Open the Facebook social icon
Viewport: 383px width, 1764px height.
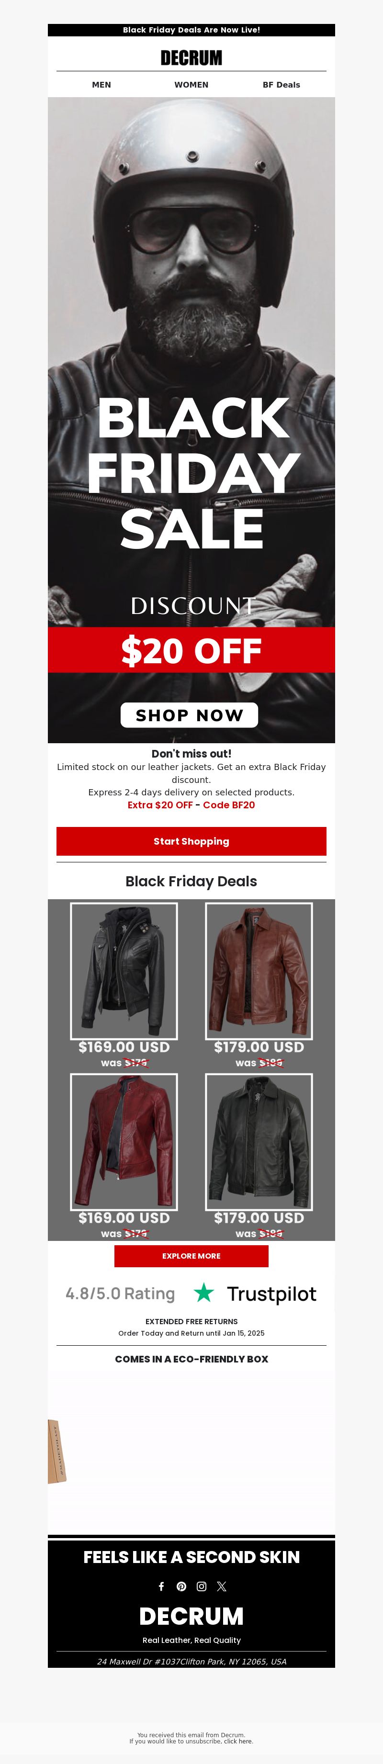[x=161, y=1586]
